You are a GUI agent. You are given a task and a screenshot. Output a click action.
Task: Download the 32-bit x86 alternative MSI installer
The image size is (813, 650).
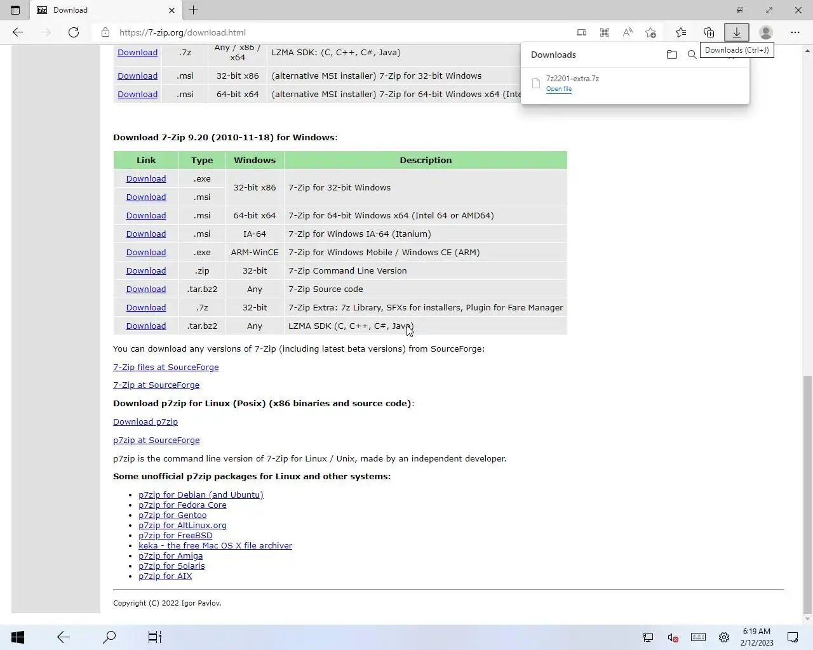[137, 76]
